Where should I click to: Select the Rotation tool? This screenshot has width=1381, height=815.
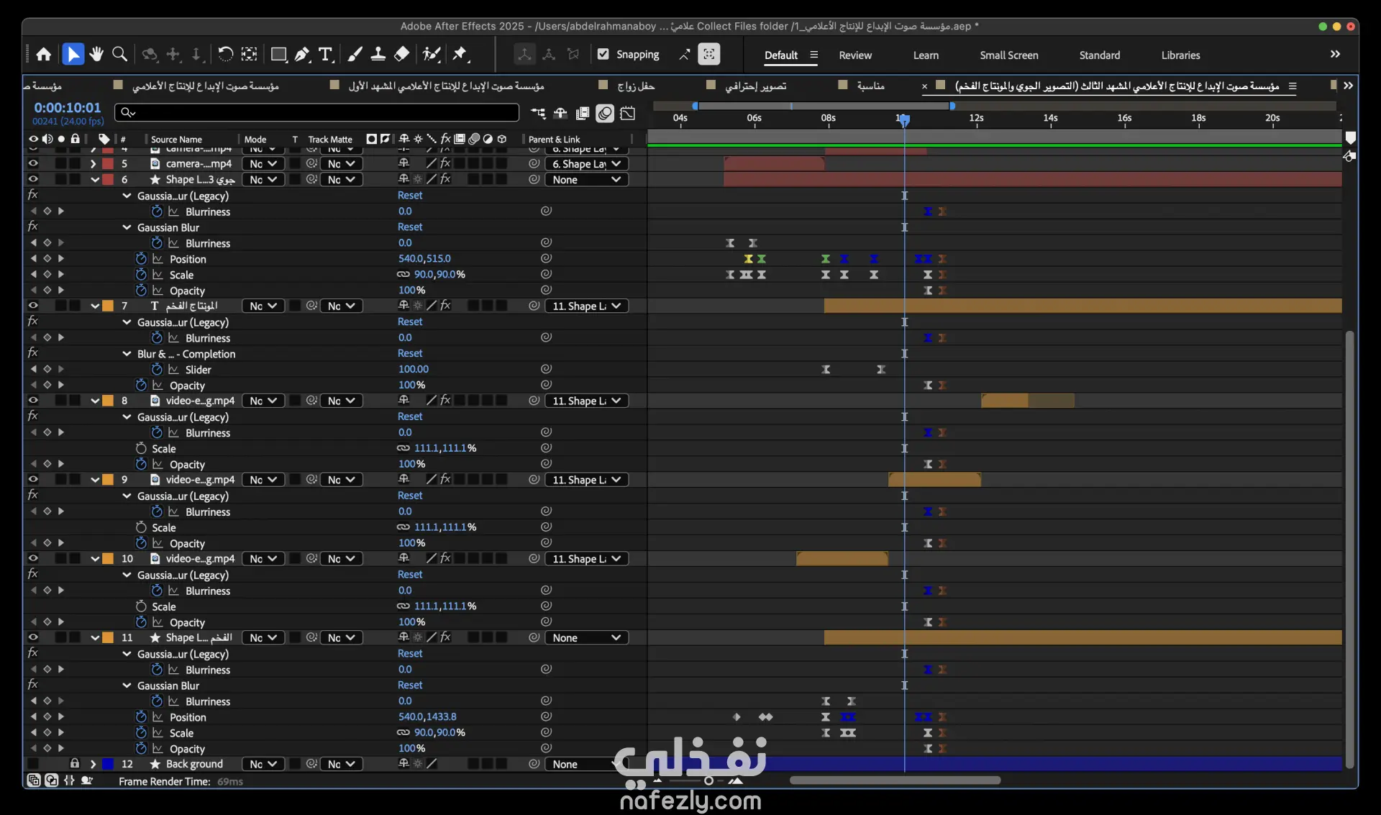pos(225,54)
